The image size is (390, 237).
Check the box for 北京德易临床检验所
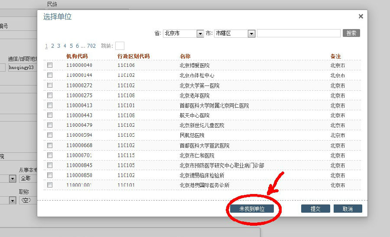click(x=50, y=175)
